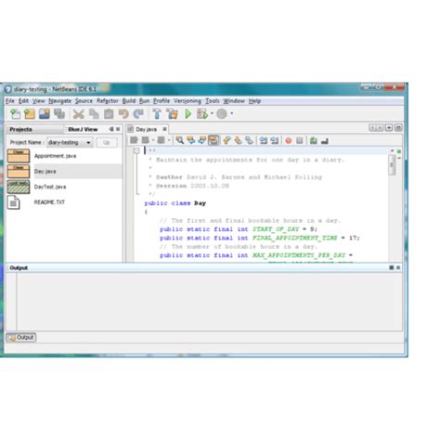
Task: Start macro recording with red circle
Action: 289,141
